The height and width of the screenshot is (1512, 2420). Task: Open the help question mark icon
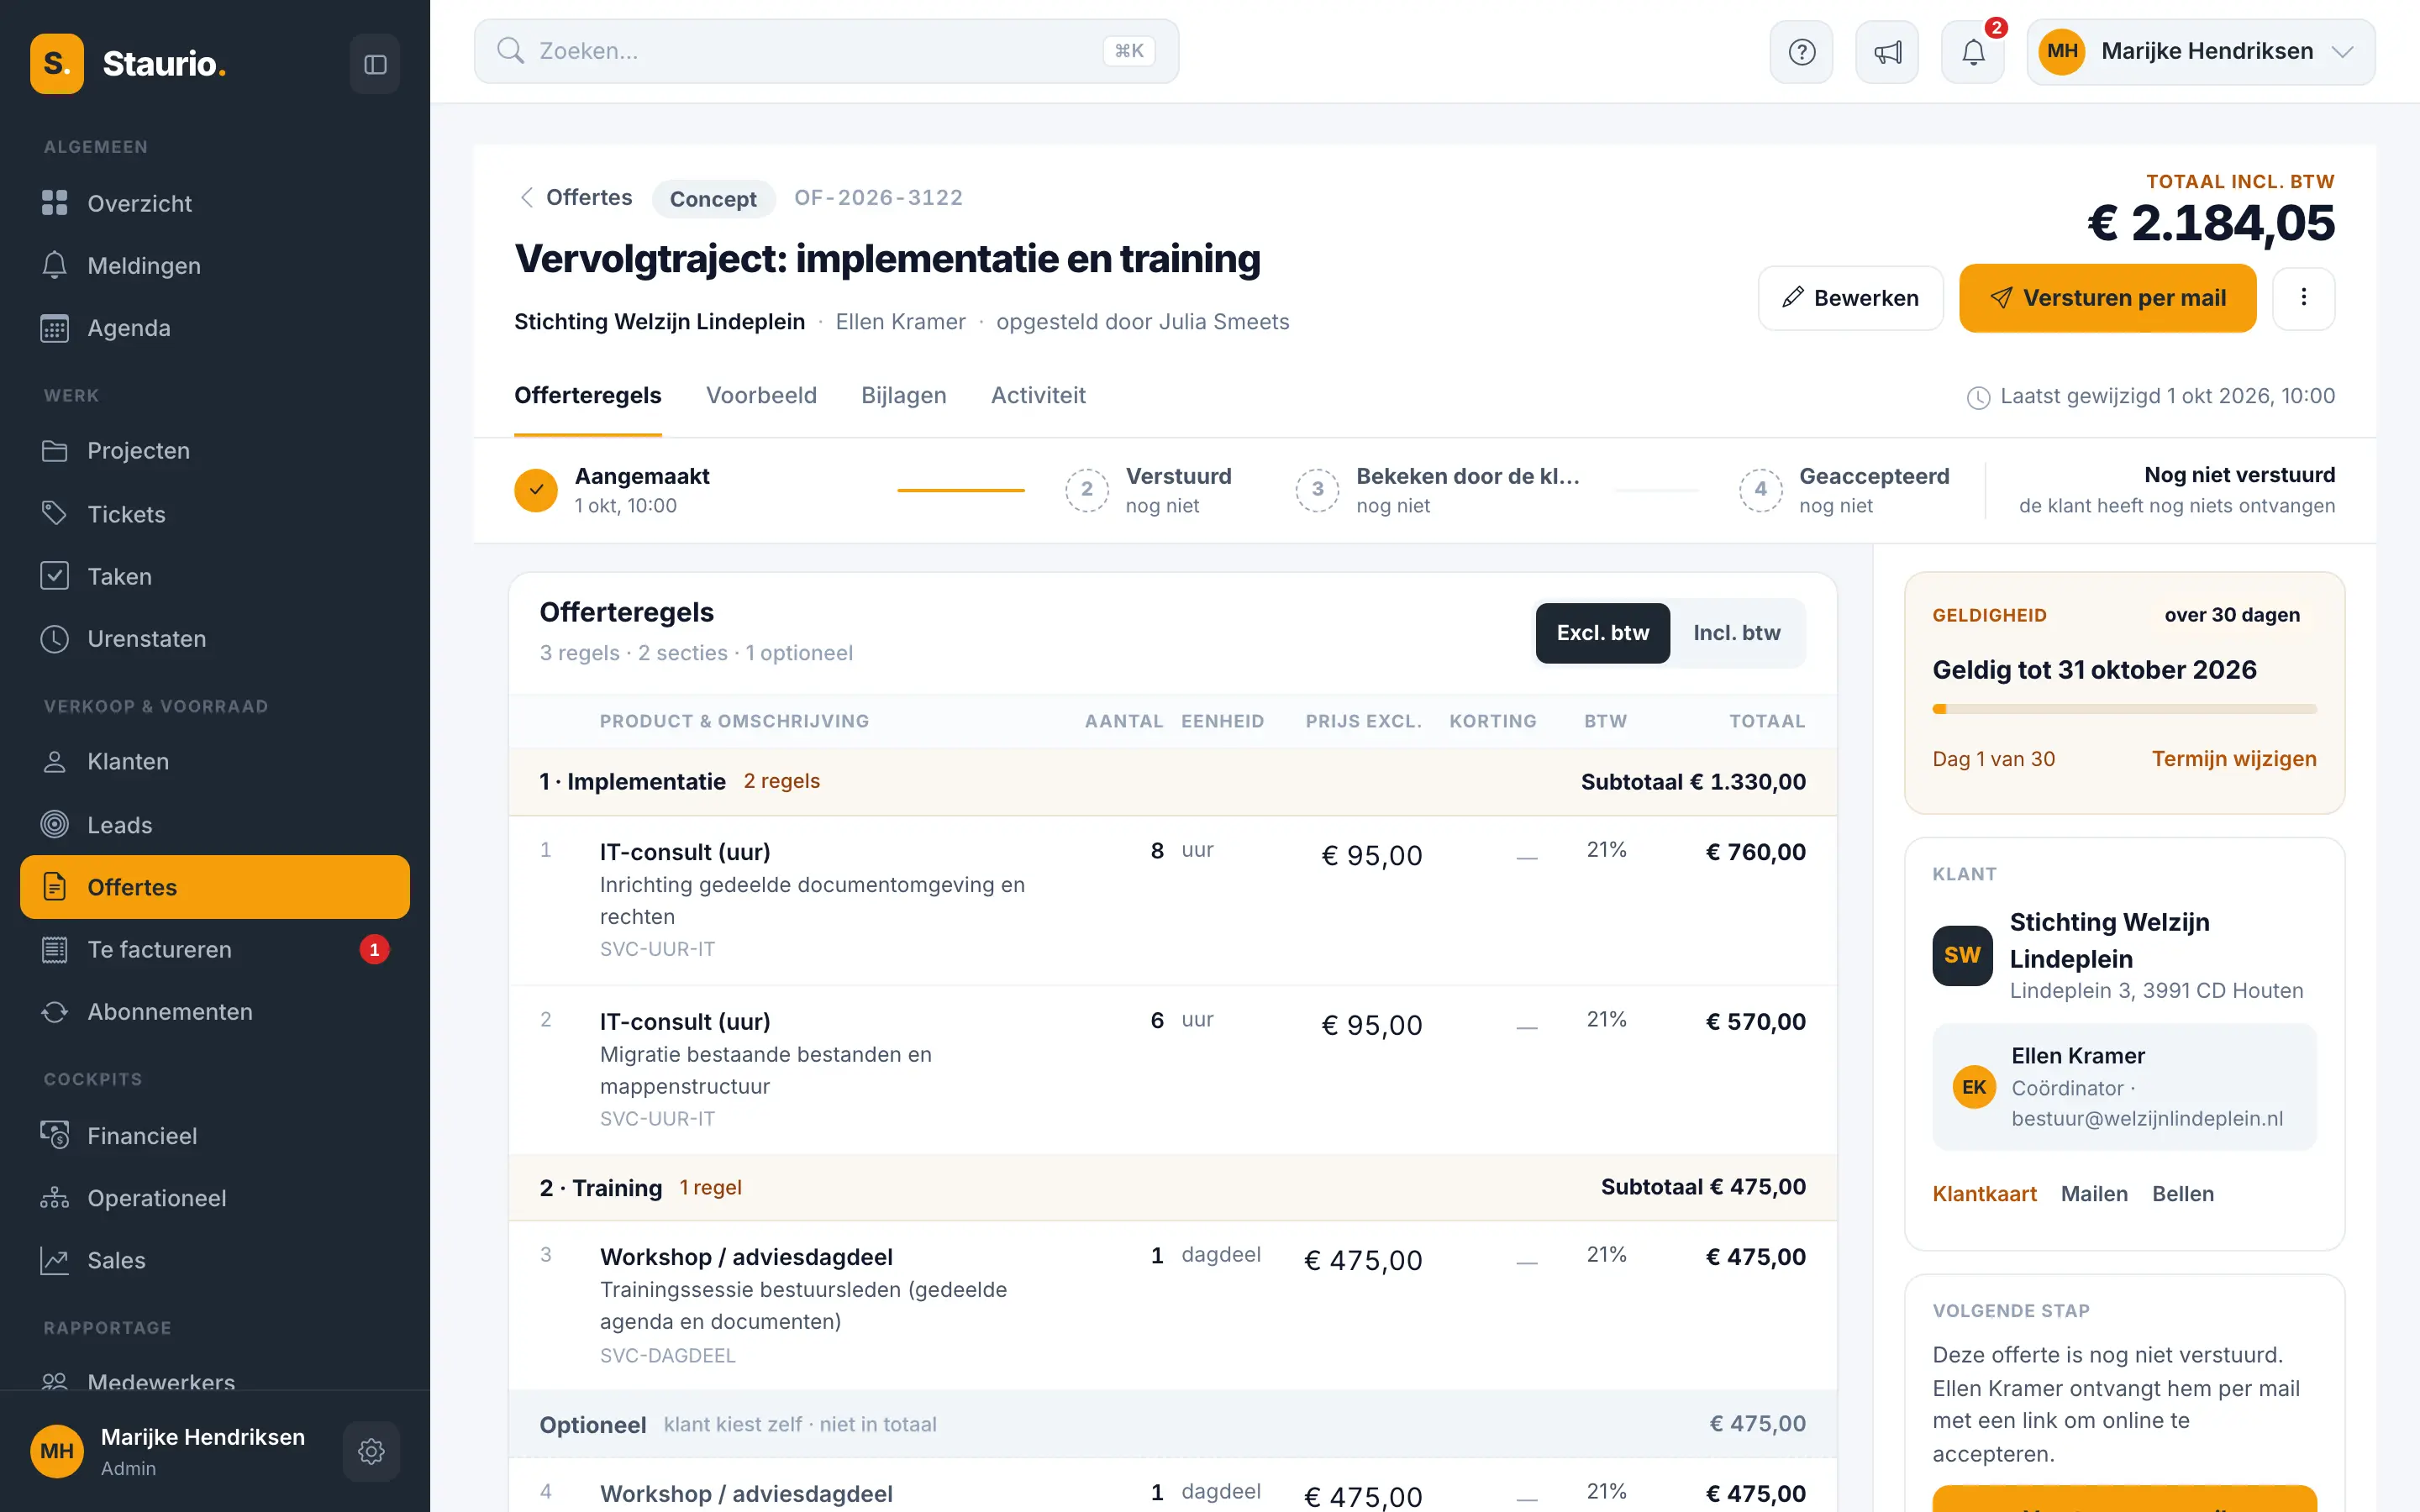point(1801,52)
